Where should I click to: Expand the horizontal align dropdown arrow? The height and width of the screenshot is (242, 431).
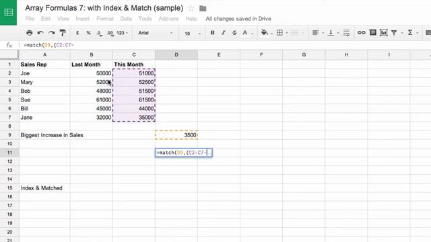pyautogui.click(x=323, y=33)
